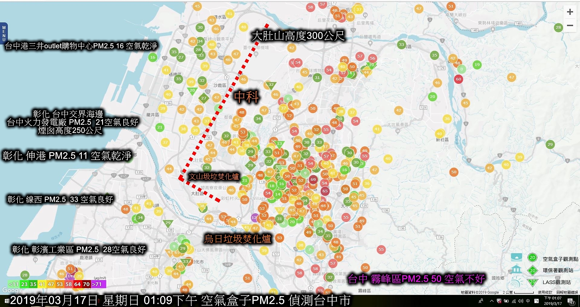Toggle the AirBox observation layer icon

click(x=516, y=257)
